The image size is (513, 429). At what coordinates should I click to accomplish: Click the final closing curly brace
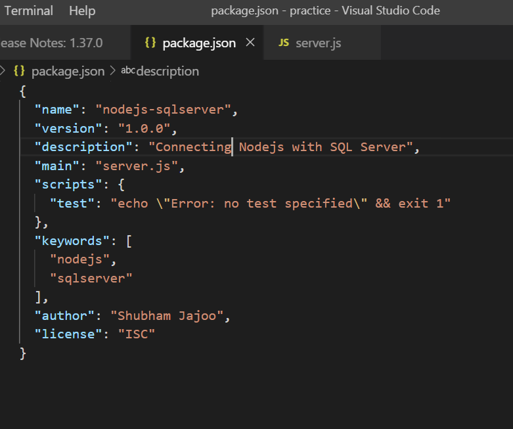click(x=23, y=353)
